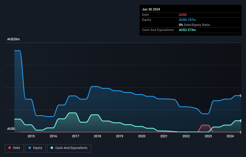The width and height of the screenshot is (246, 157).
Task: Click the 2020 x-axis label
Action: coord(142,136)
